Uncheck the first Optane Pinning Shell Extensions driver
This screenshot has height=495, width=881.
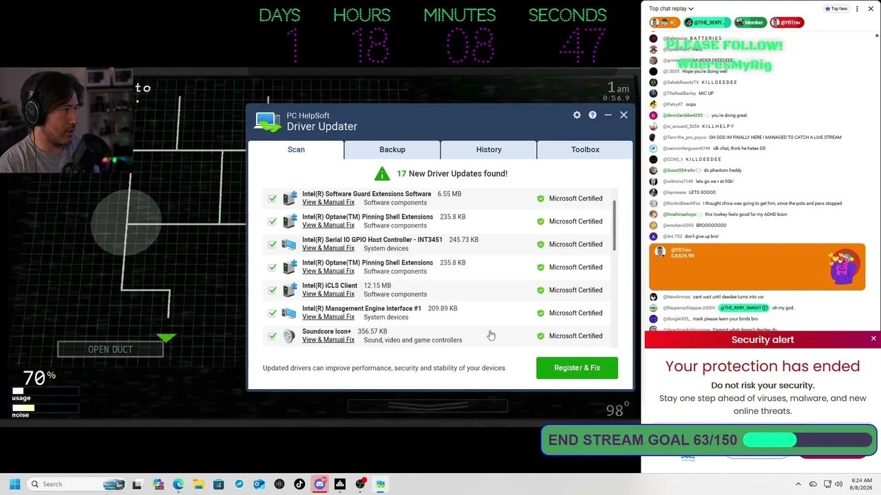tap(273, 221)
